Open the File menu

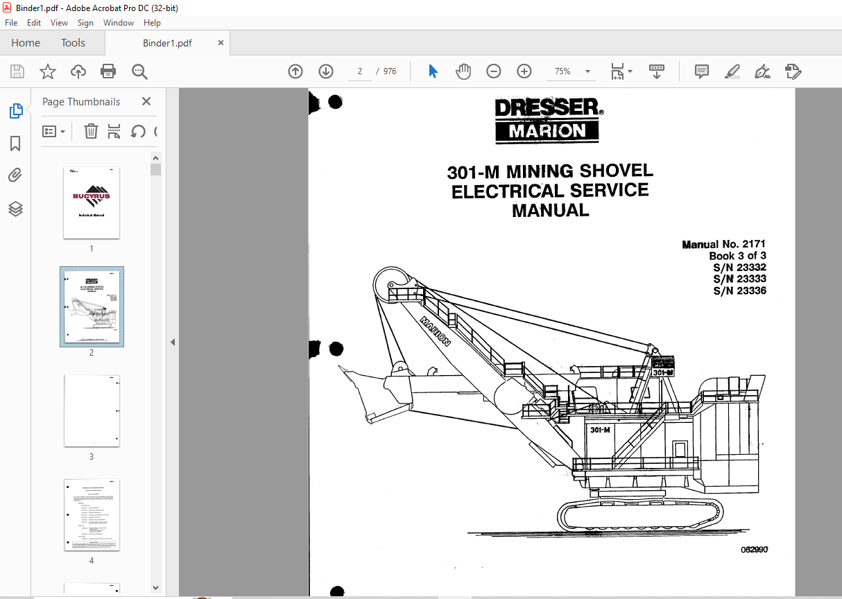11,23
